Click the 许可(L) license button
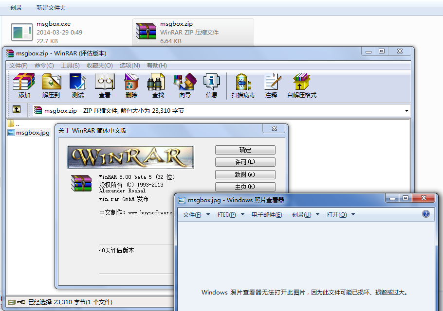 coord(245,162)
